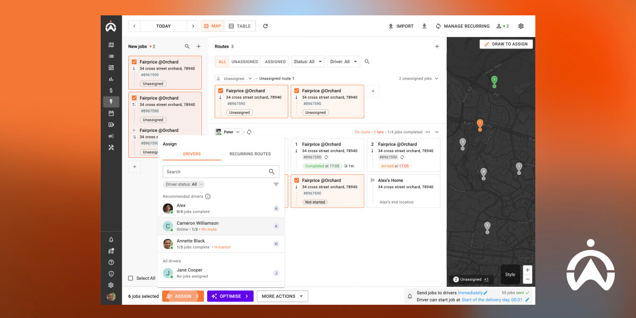Click the DRAW TO ASSIGN button
Screen dimensions: 636x318
click(506, 44)
